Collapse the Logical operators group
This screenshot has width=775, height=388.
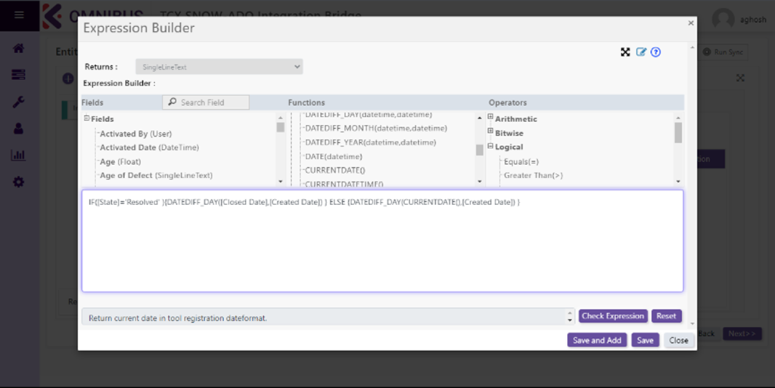coord(490,147)
